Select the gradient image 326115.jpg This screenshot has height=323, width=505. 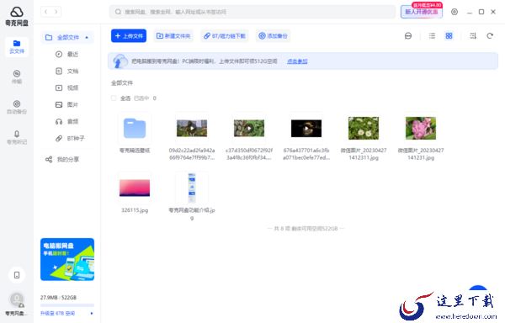point(135,188)
